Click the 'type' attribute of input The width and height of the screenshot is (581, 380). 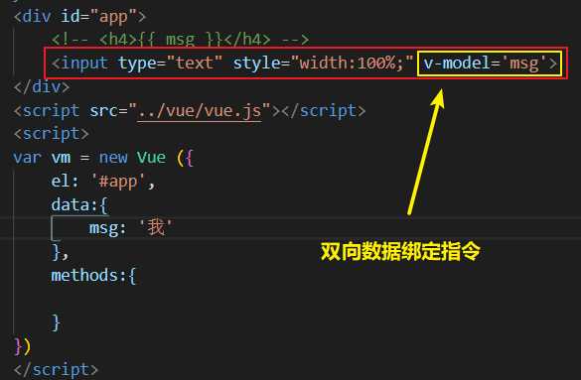click(137, 63)
